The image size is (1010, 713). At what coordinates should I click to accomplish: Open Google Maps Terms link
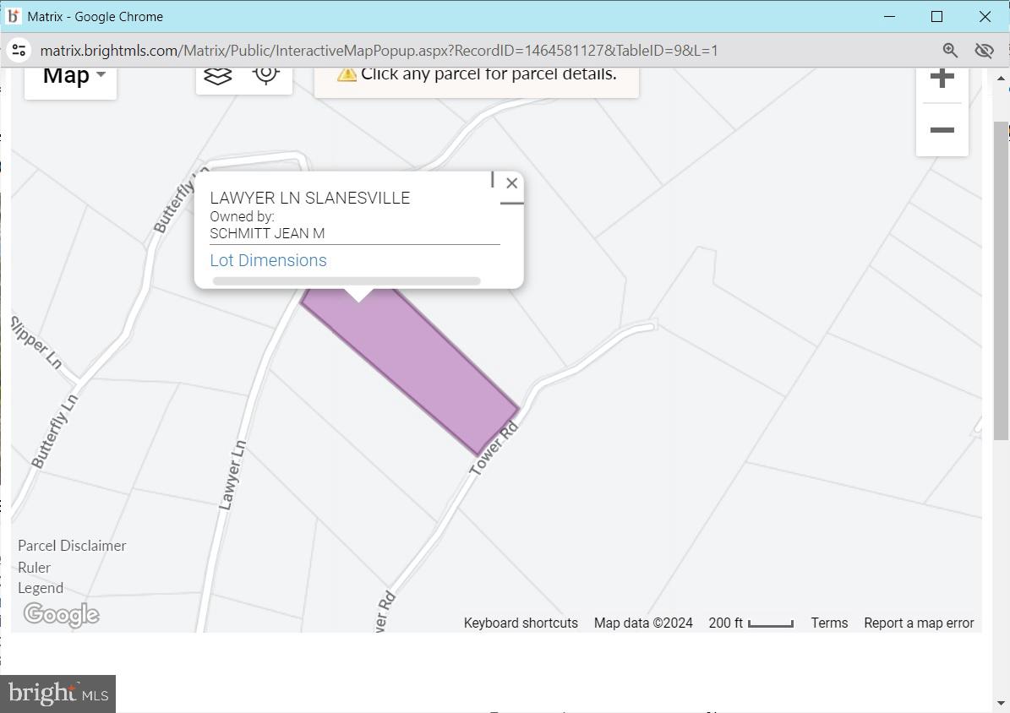point(828,623)
